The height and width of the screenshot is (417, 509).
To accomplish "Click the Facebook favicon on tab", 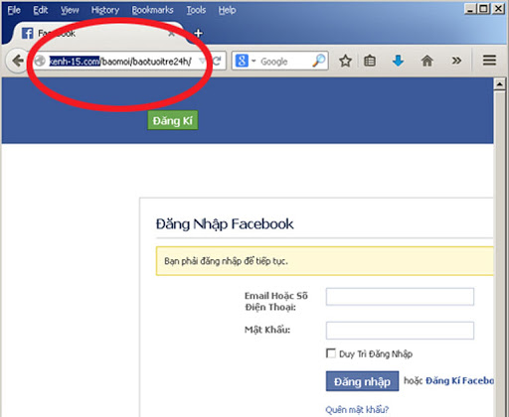I will pyautogui.click(x=27, y=33).
